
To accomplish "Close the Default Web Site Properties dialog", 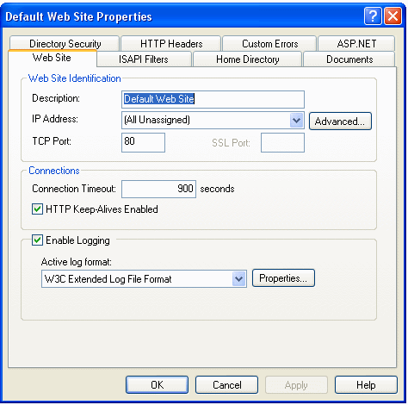I will pyautogui.click(x=393, y=16).
